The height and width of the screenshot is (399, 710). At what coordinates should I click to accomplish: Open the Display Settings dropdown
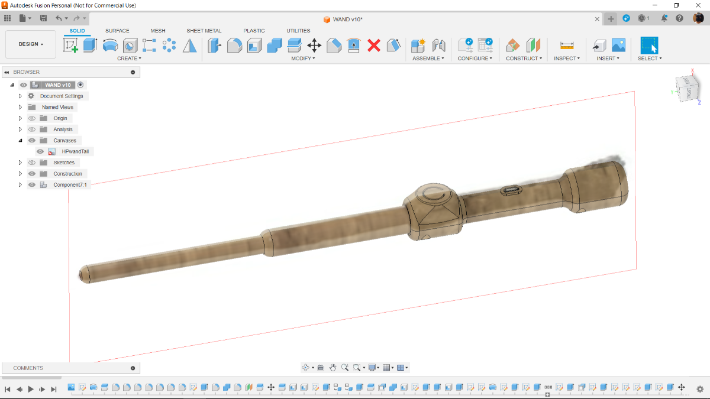pos(374,368)
